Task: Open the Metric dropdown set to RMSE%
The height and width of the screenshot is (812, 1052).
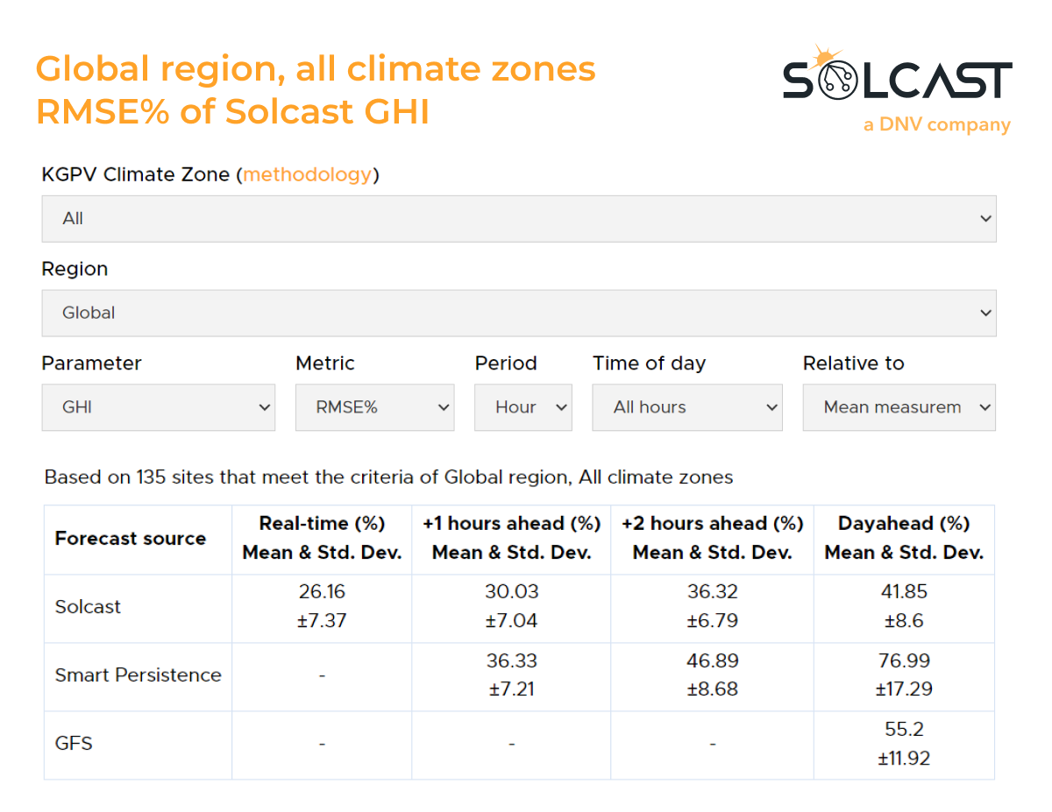Action: 375,407
